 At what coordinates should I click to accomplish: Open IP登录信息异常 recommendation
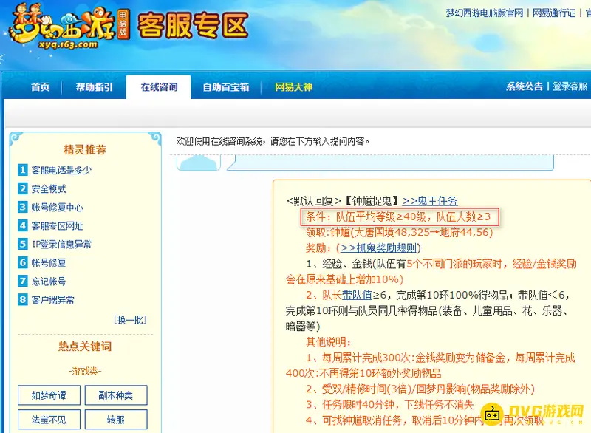click(x=61, y=244)
